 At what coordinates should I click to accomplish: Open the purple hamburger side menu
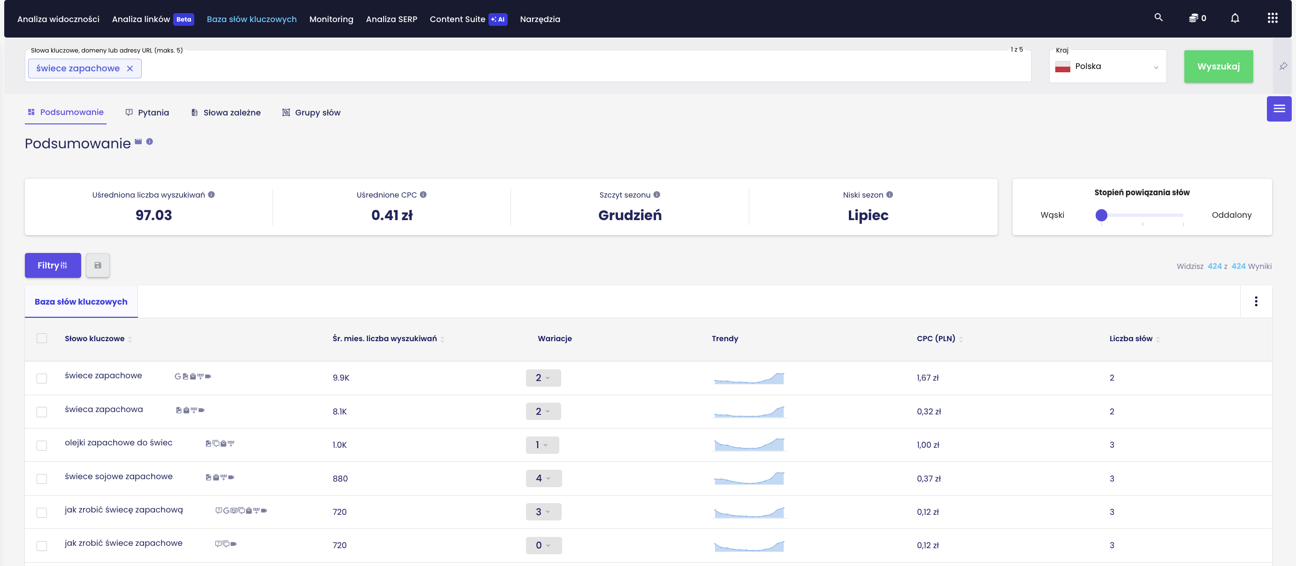1279,109
